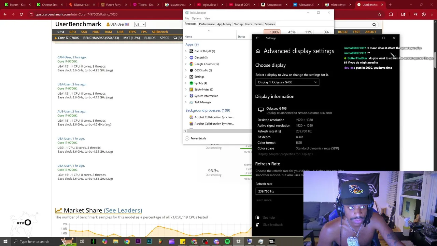Viewport: 437px width, 246px height.
Task: Click the Google Chrome icon in Task Manager
Action: pyautogui.click(x=191, y=64)
